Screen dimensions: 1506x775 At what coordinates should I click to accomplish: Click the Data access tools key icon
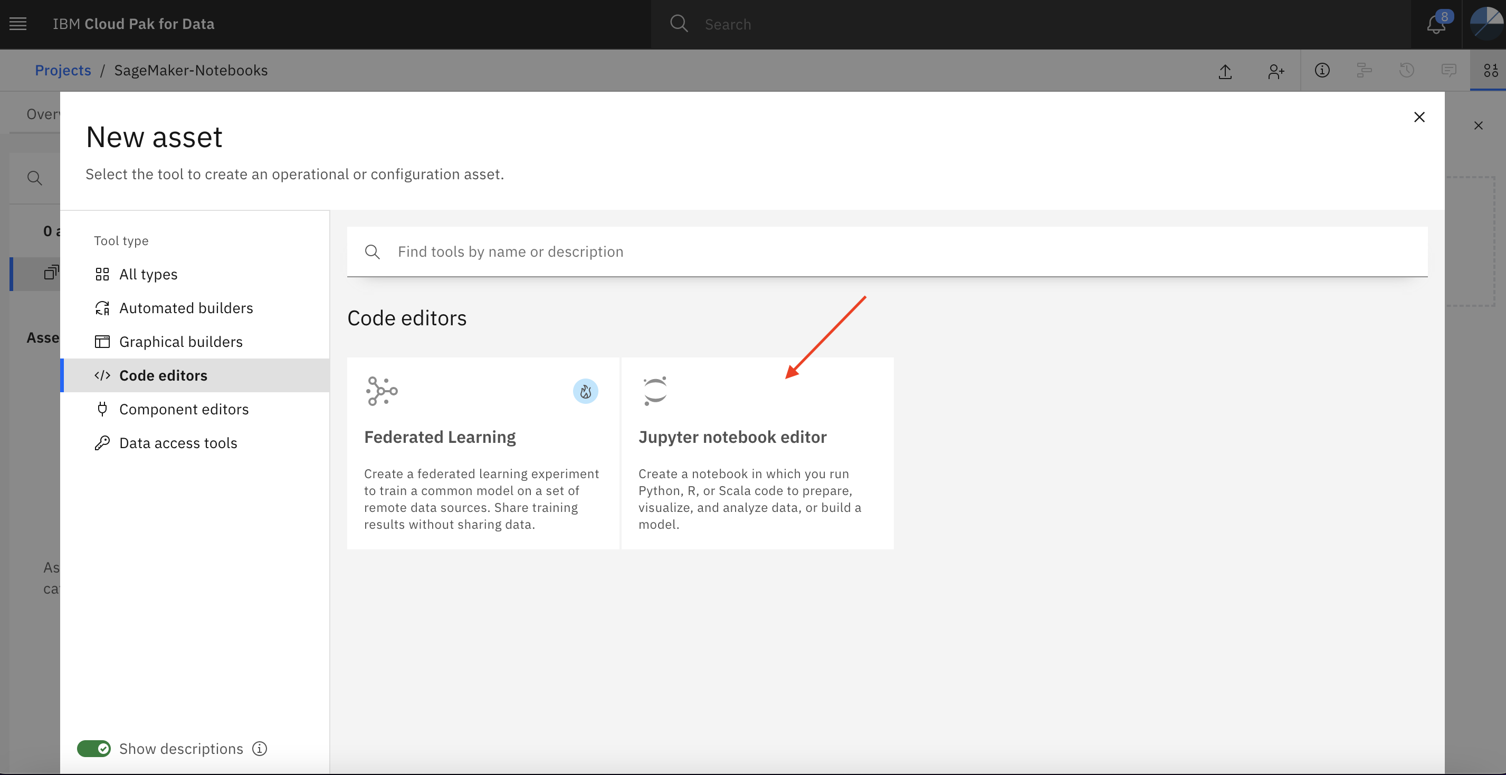[x=102, y=443]
